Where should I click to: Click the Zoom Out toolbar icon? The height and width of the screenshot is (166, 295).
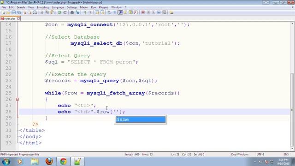90,12
